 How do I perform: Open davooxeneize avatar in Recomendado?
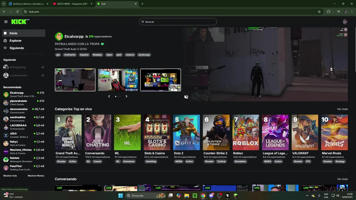[6, 111]
